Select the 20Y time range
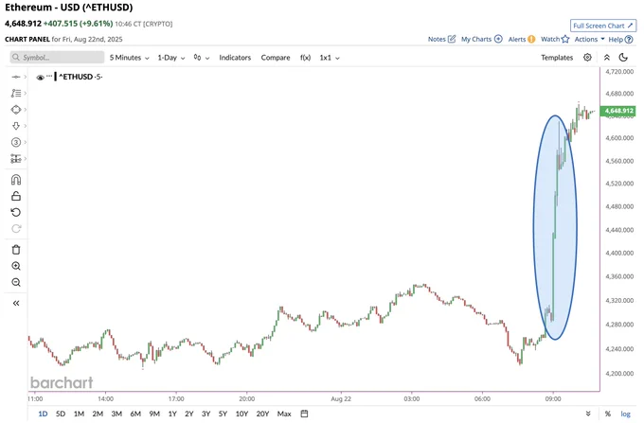Image resolution: width=644 pixels, height=423 pixels. coord(262,414)
